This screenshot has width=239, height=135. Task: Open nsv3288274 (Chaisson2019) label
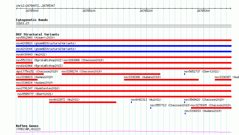coord(82,71)
